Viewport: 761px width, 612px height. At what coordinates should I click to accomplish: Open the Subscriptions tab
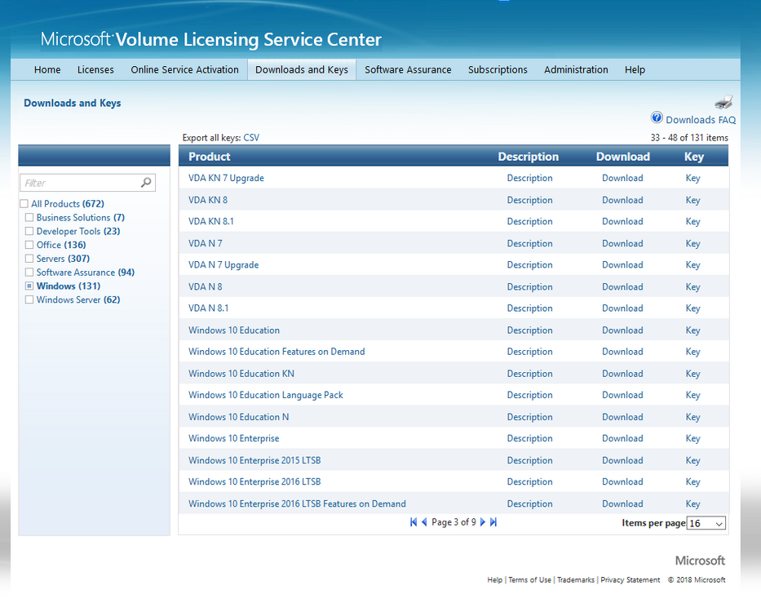tap(498, 69)
